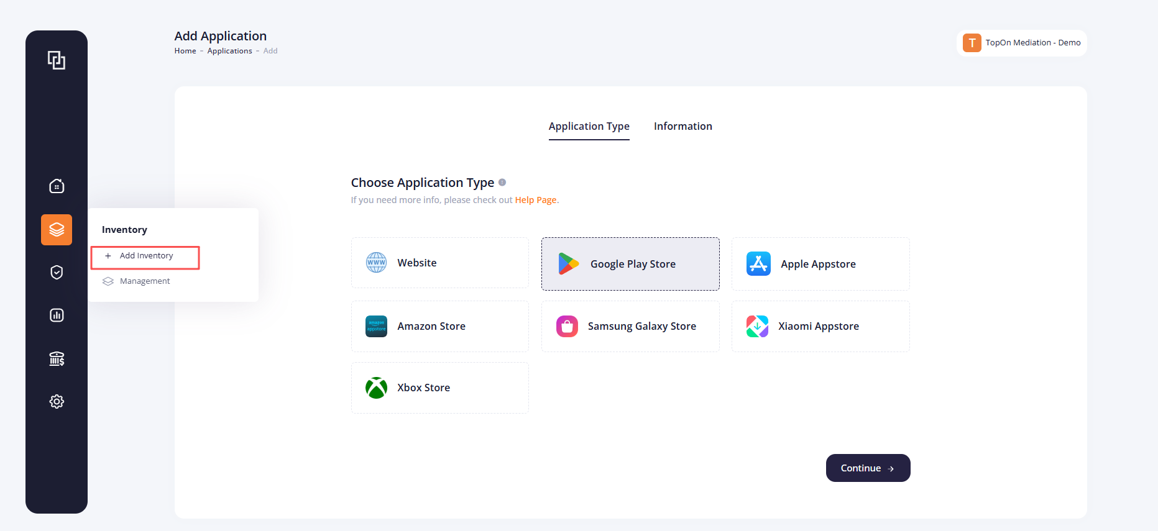Go to Home via the breadcrumb
This screenshot has height=531, width=1158.
(x=185, y=51)
